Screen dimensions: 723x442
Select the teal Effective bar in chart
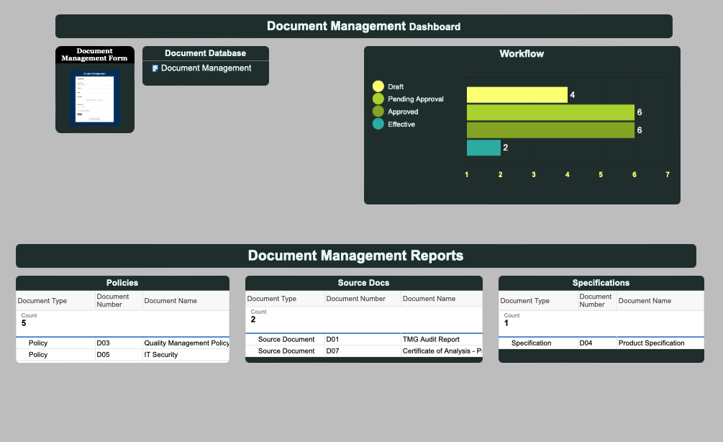point(483,148)
